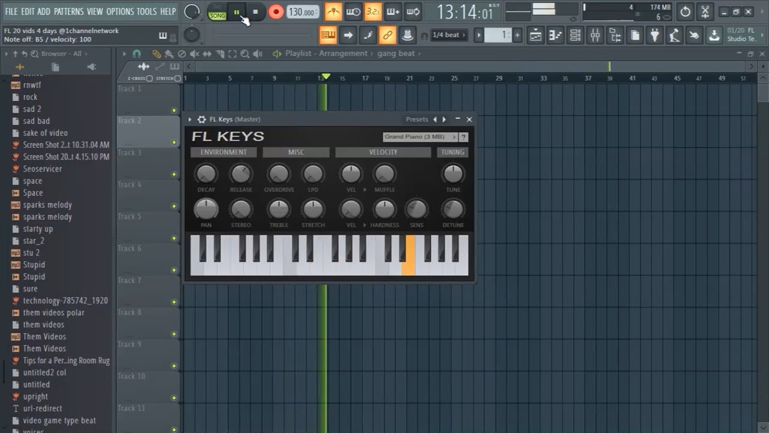Open the Playlist view icon
The height and width of the screenshot is (433, 769).
(x=535, y=35)
